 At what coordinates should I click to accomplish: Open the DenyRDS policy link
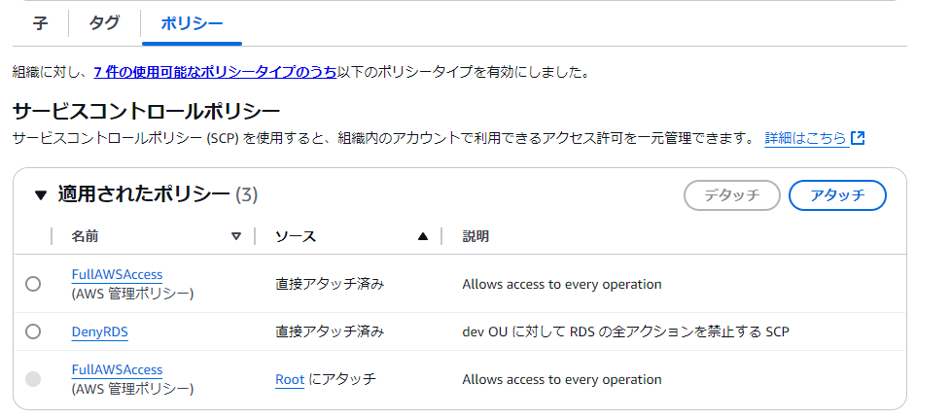pyautogui.click(x=99, y=331)
